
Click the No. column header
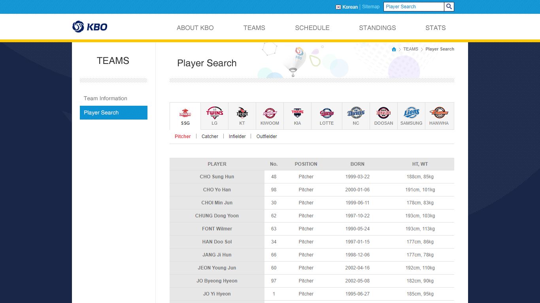274,164
